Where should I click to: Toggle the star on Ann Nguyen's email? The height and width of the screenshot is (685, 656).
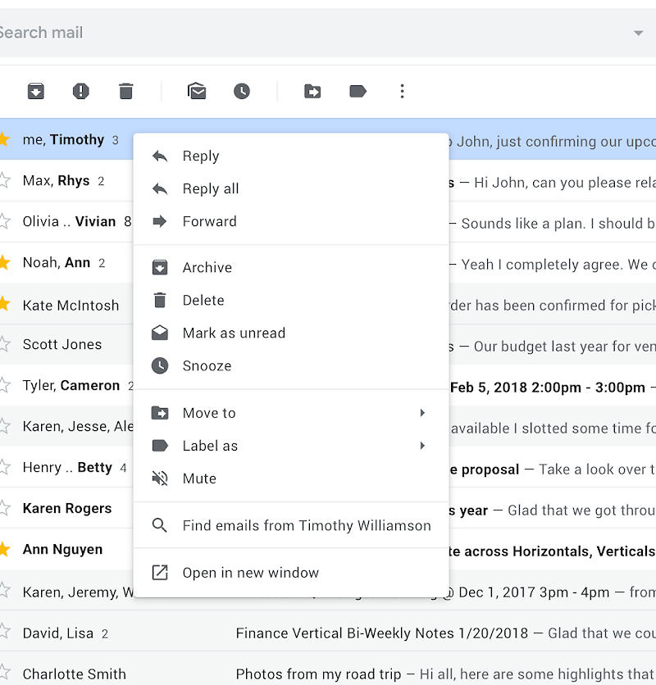coord(4,549)
